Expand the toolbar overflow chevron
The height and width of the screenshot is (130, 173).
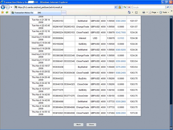tap(172, 11)
